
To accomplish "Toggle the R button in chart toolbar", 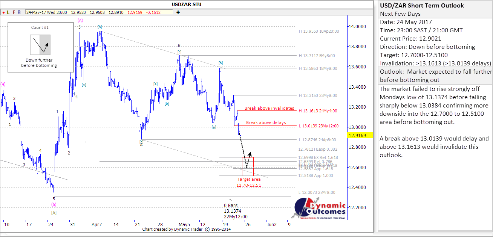I will point(19,12).
